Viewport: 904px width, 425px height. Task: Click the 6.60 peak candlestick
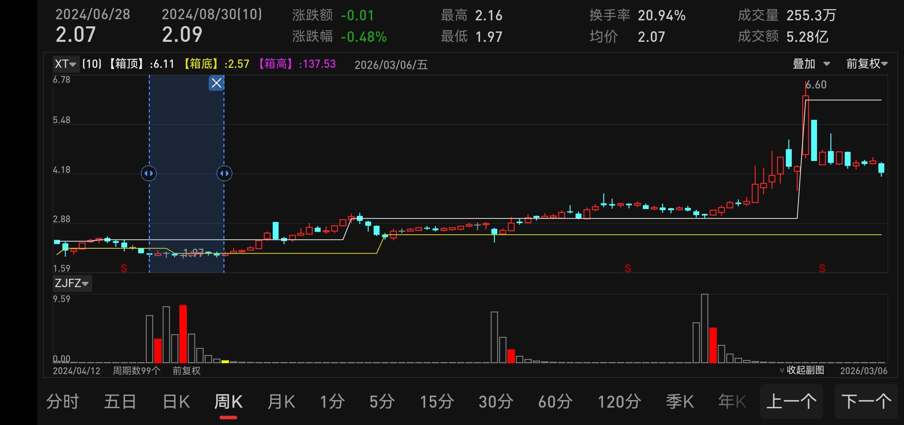tap(806, 124)
